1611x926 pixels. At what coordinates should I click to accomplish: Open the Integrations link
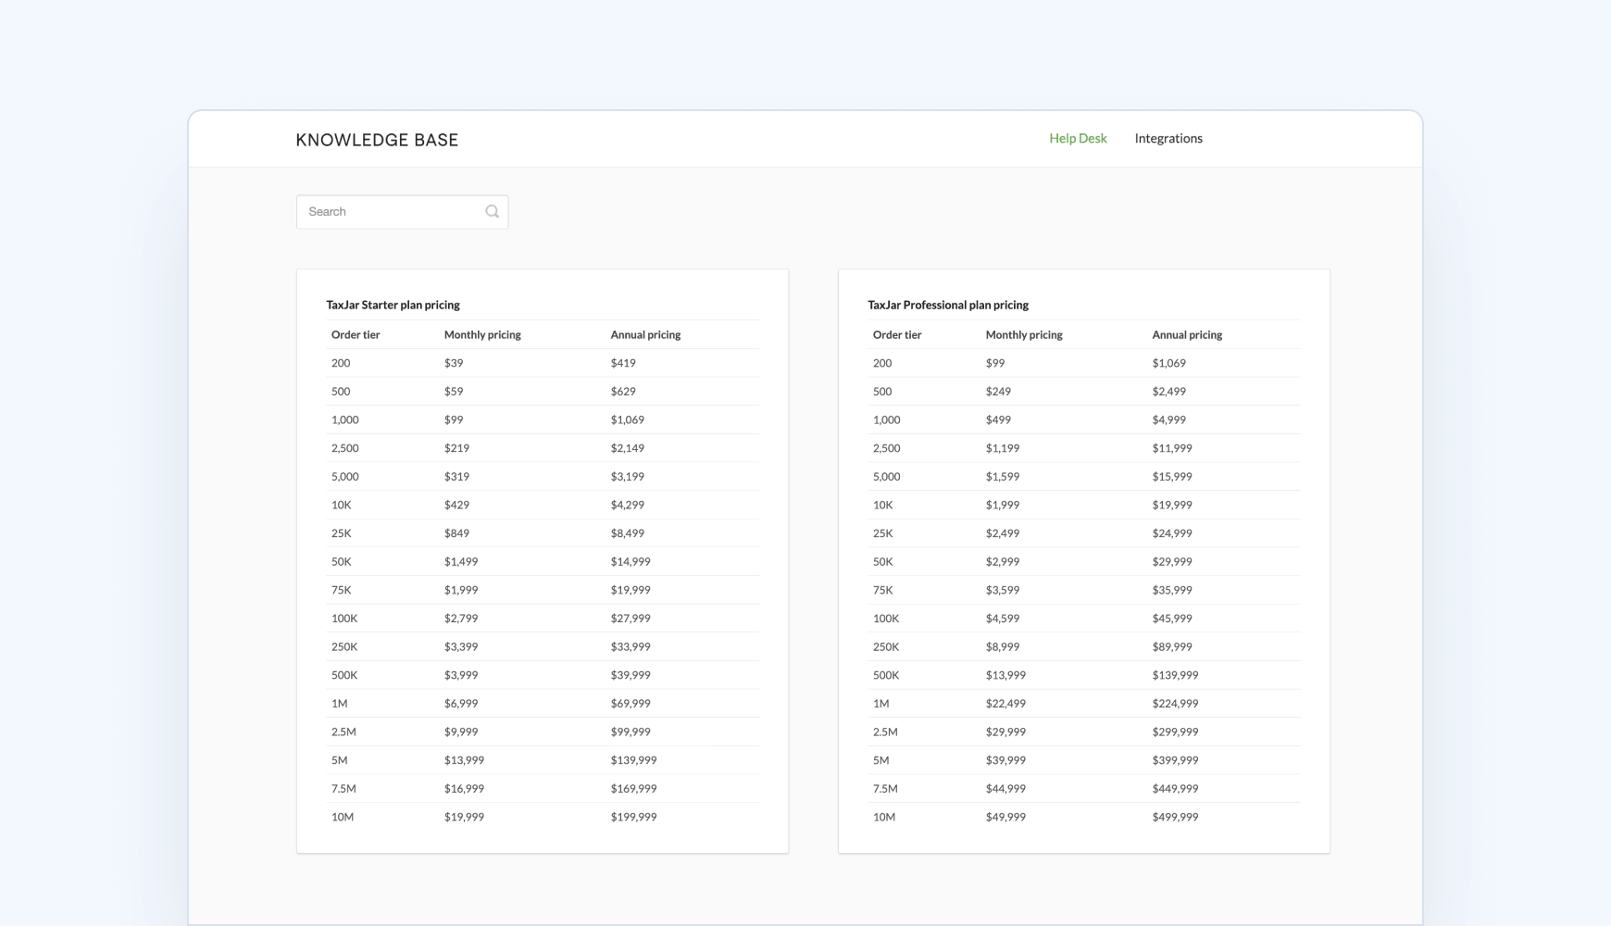pos(1168,139)
